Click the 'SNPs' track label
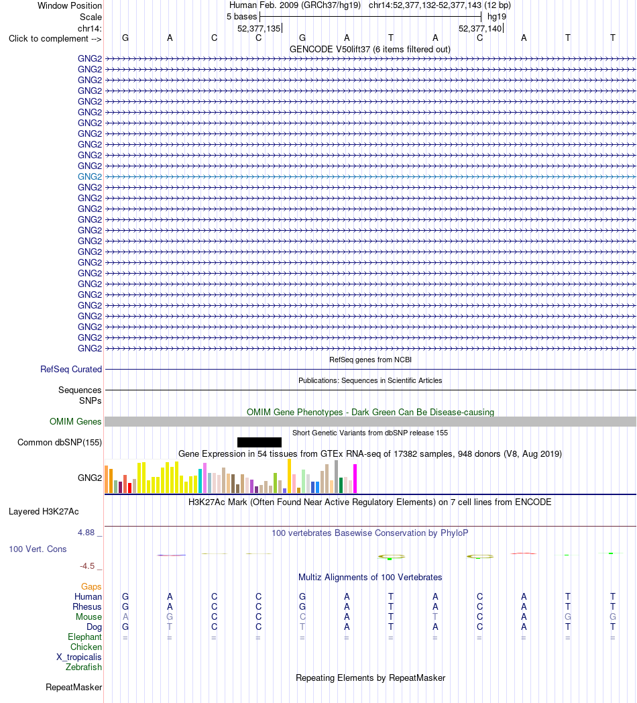The image size is (637, 703). 90,401
